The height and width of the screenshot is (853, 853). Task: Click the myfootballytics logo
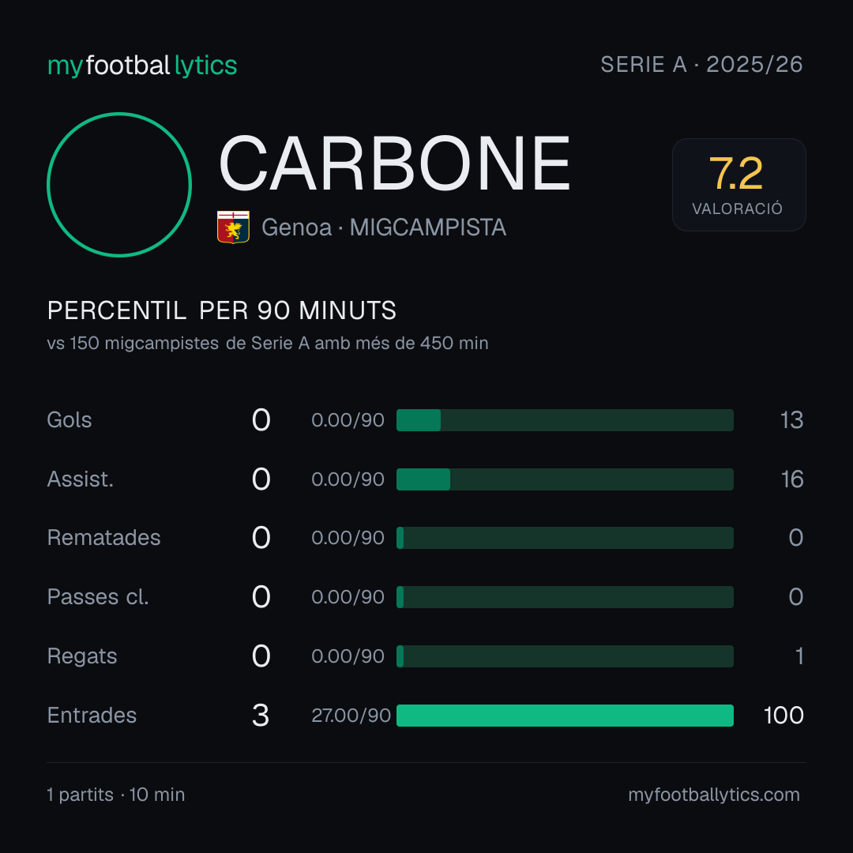tap(142, 66)
